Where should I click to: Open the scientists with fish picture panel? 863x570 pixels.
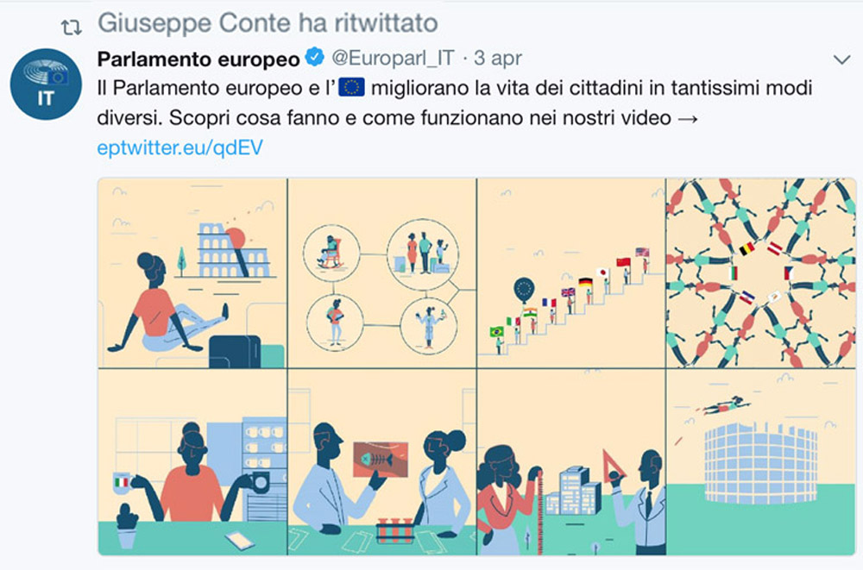pos(382,462)
